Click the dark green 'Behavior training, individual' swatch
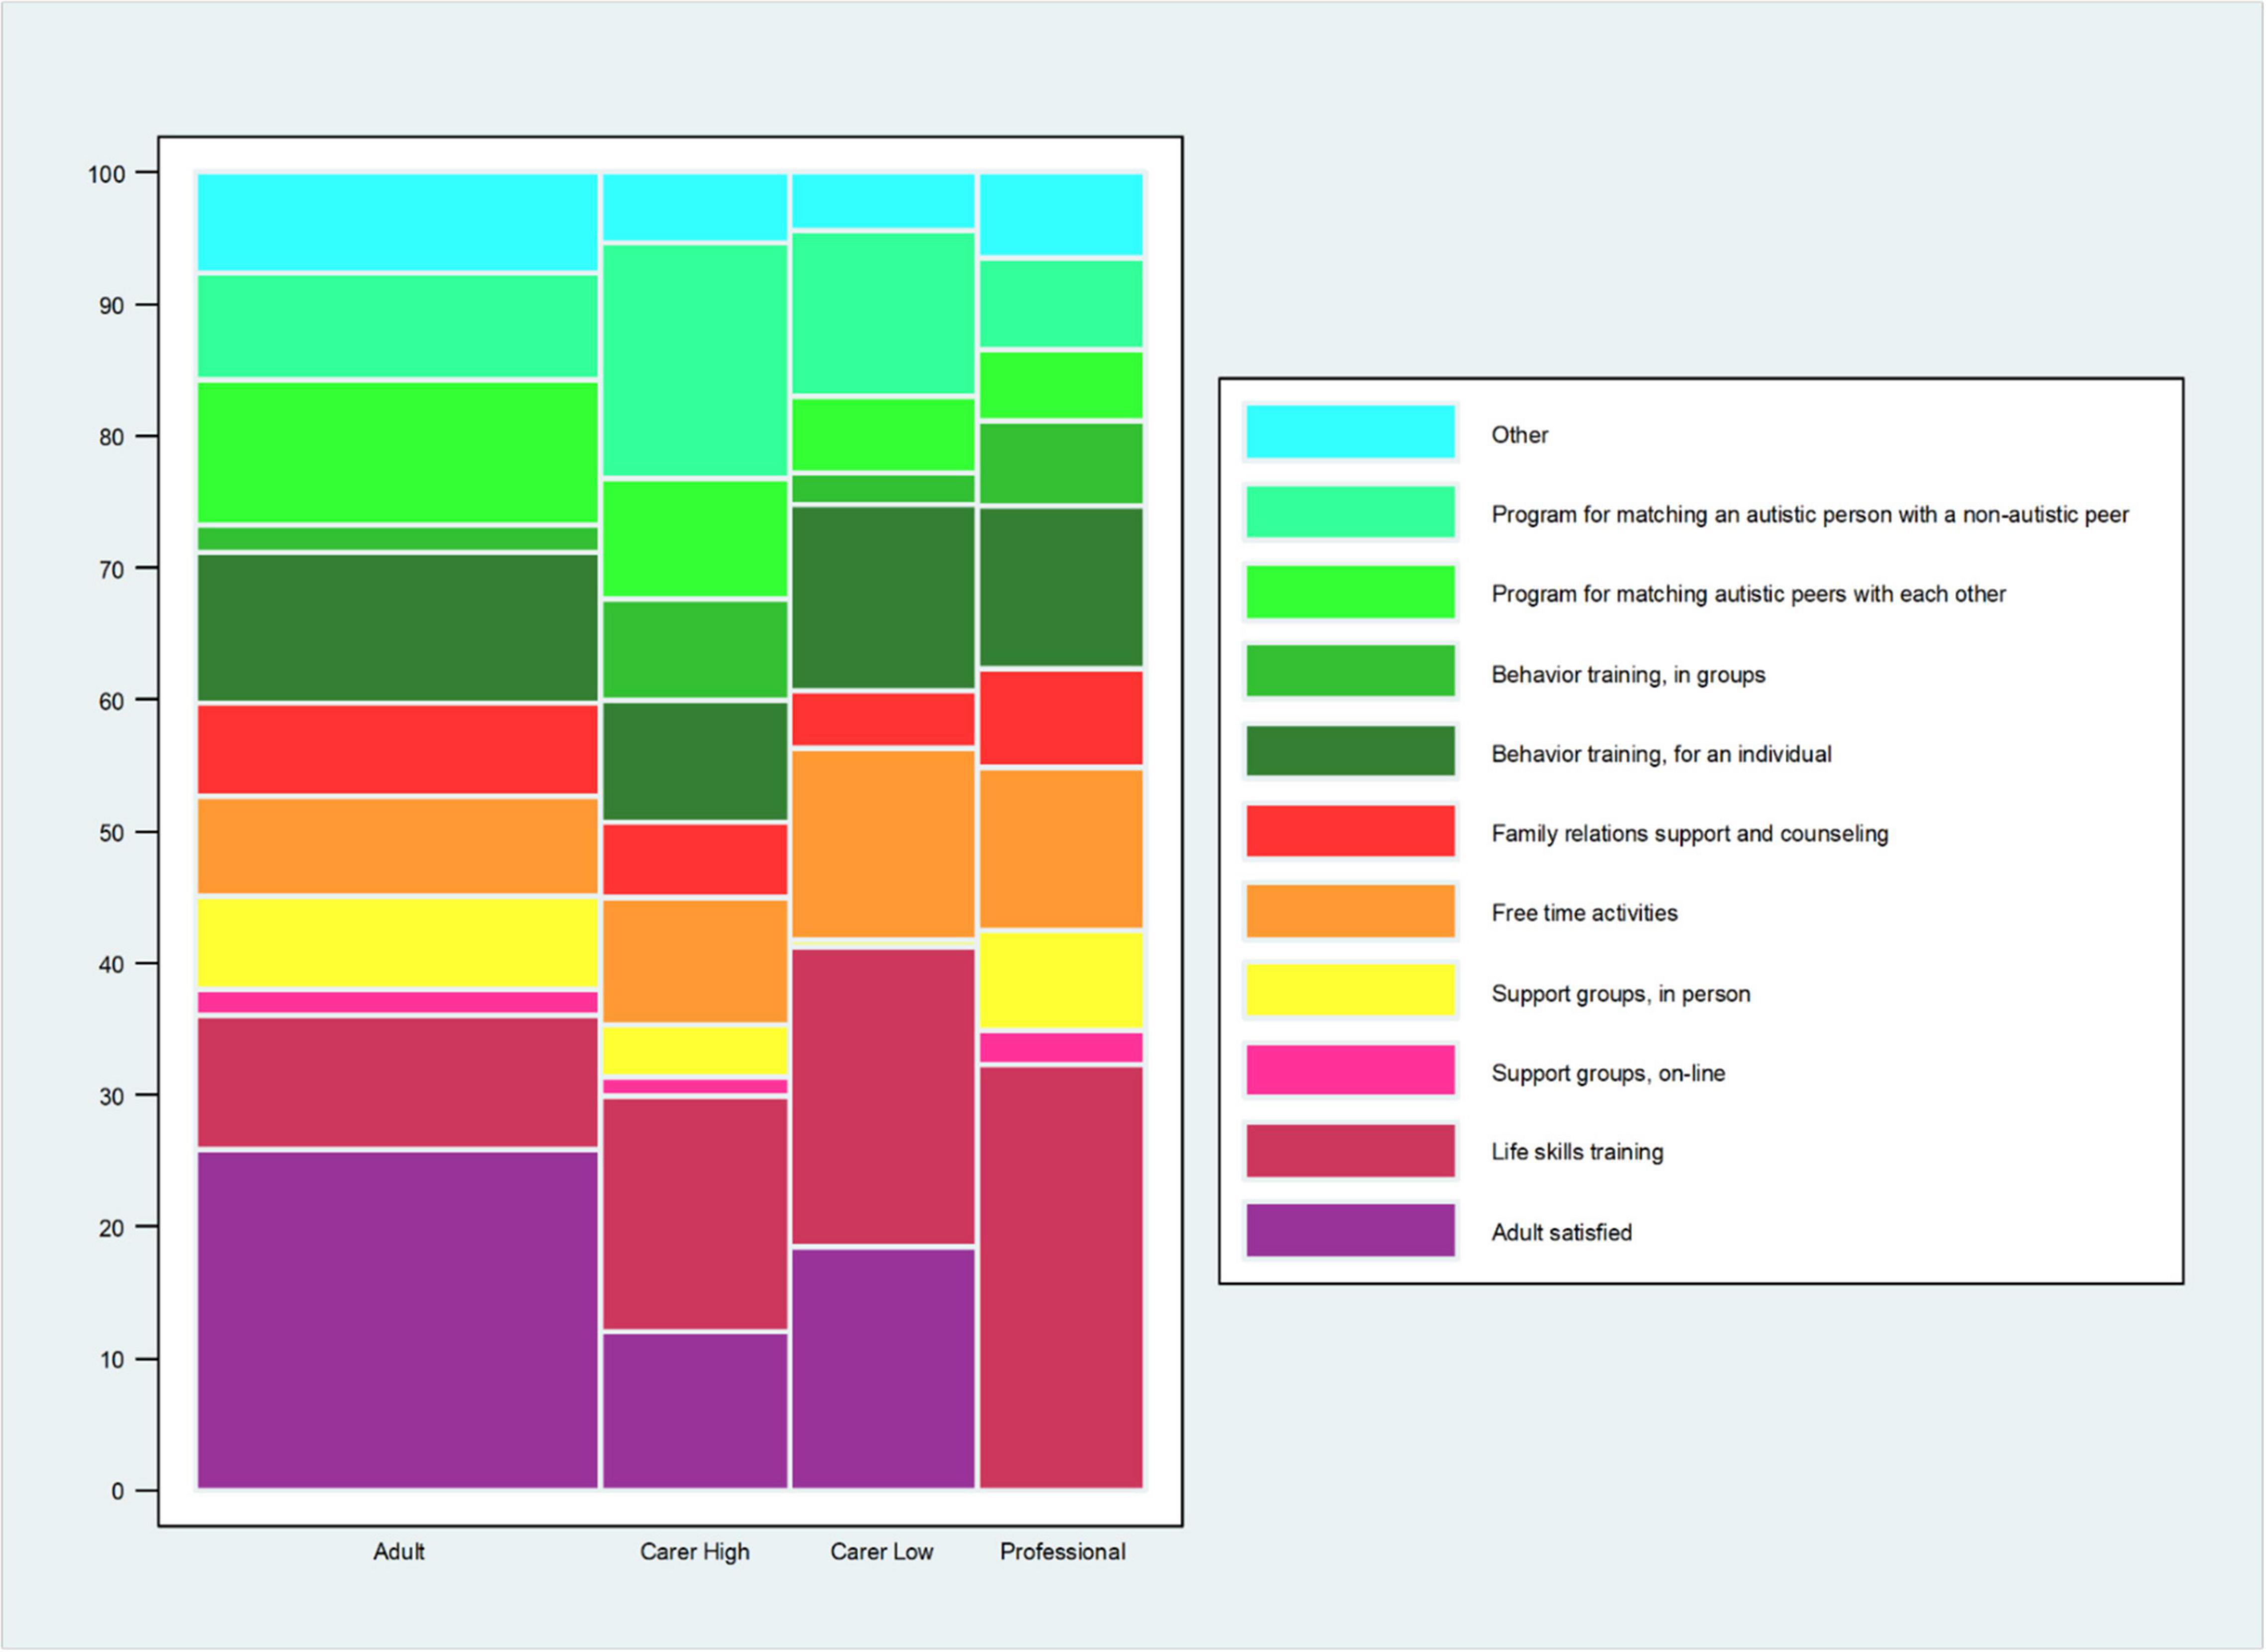This screenshot has width=2266, height=1652. click(x=1350, y=751)
